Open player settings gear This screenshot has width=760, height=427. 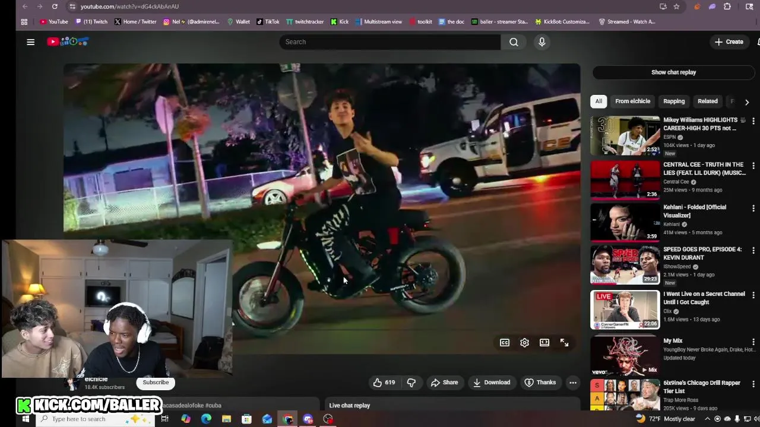tap(524, 343)
